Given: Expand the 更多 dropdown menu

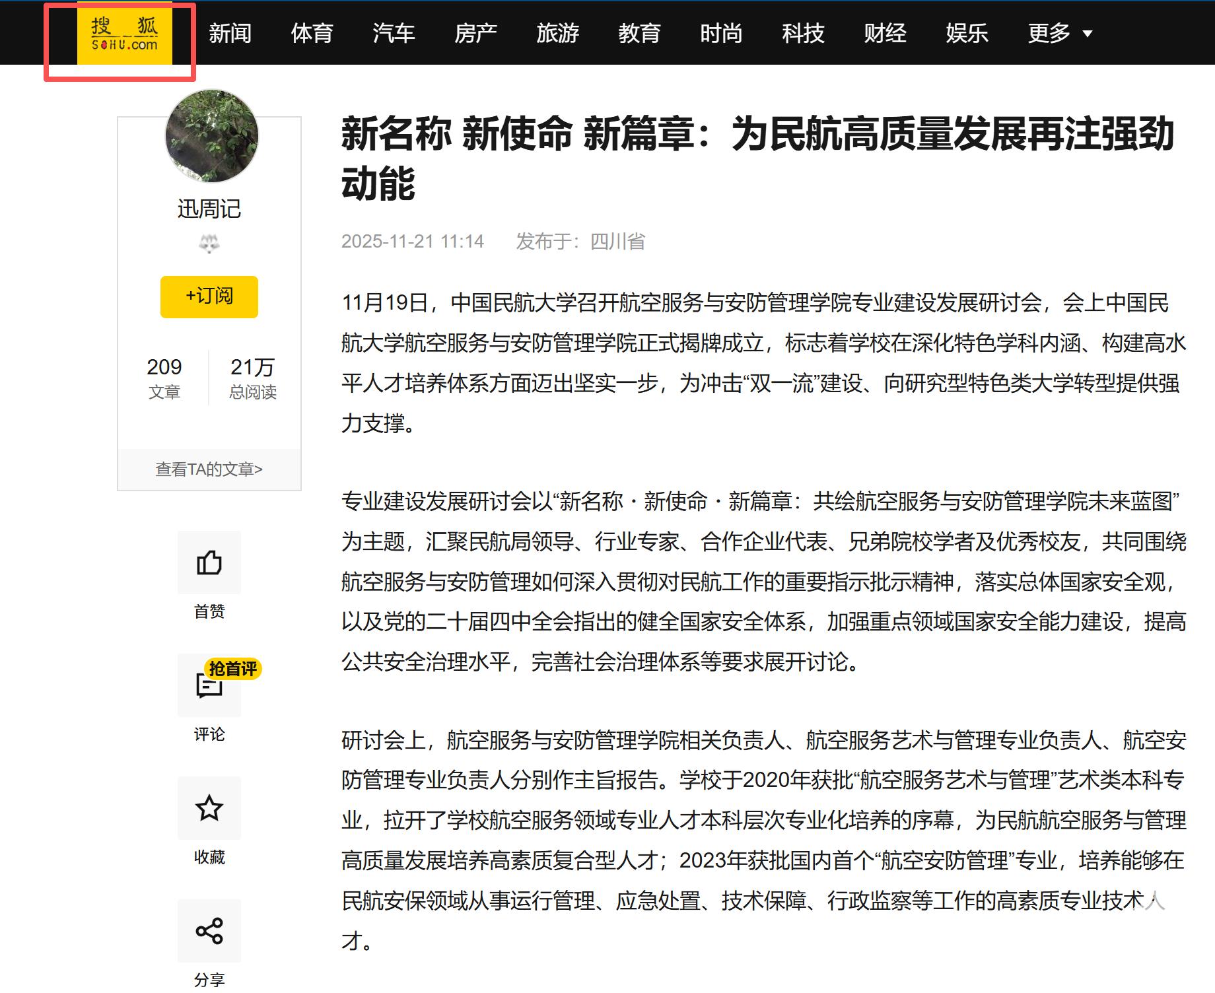Looking at the screenshot, I should tap(1060, 33).
